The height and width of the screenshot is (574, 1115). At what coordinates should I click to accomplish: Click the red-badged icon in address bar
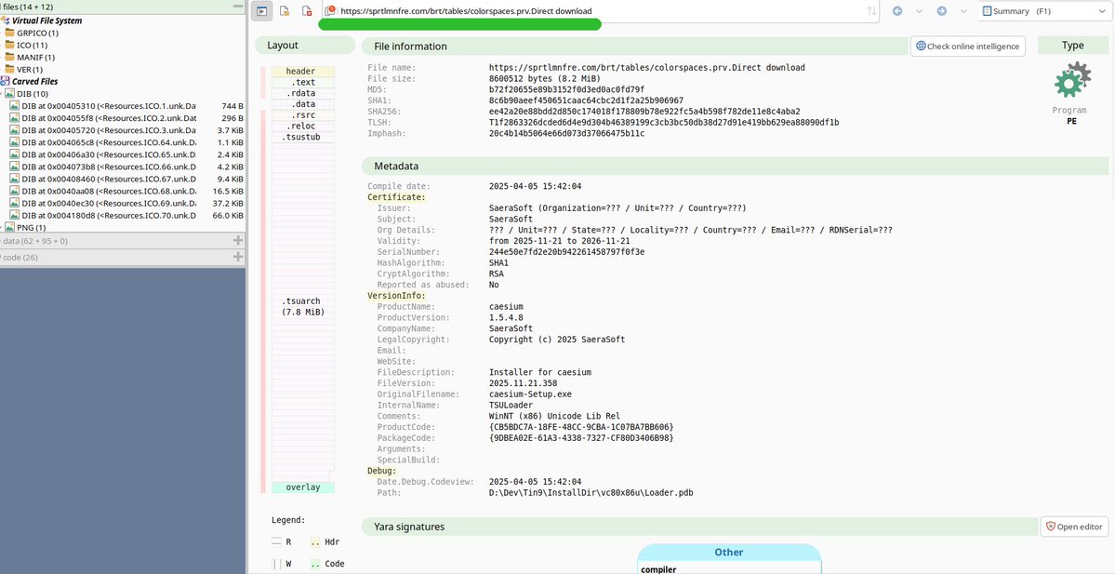click(331, 10)
